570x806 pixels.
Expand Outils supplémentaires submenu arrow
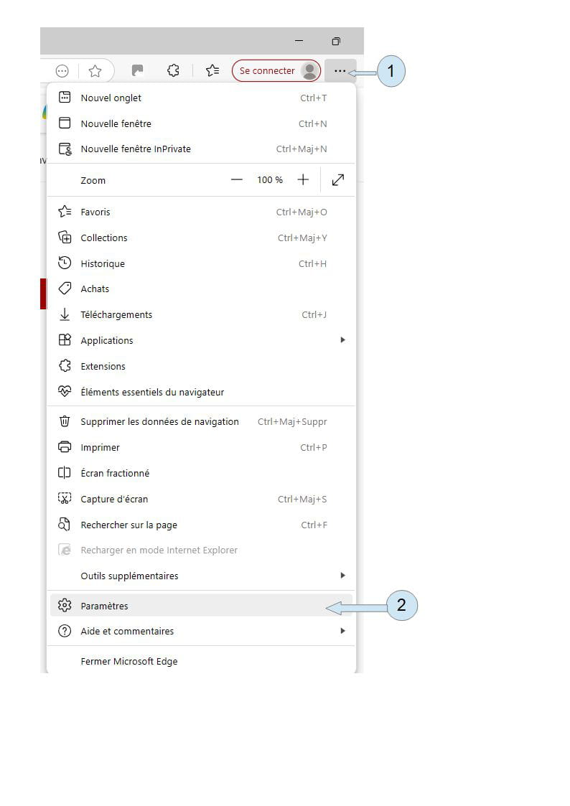click(x=343, y=575)
